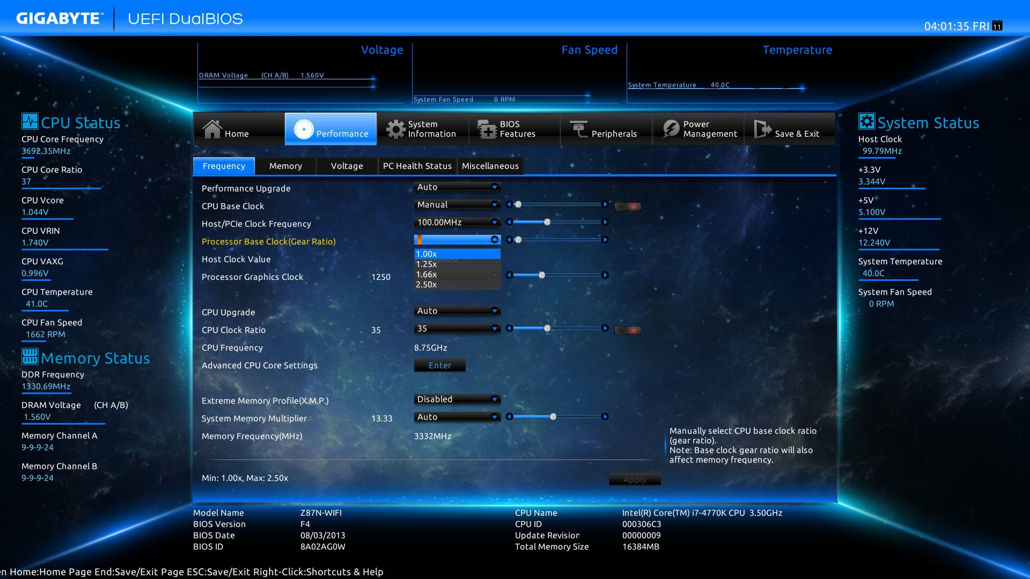The image size is (1030, 579).
Task: Open the PC Health Status tab
Action: pyautogui.click(x=417, y=166)
